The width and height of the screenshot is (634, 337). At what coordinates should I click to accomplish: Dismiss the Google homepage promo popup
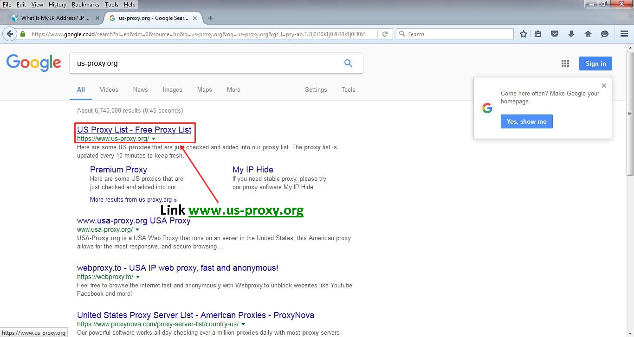[604, 85]
